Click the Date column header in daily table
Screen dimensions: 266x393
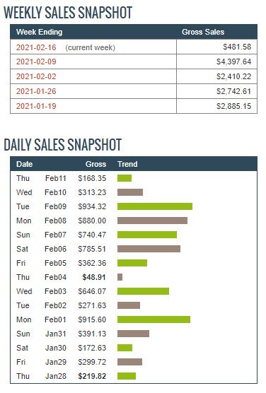(x=24, y=164)
